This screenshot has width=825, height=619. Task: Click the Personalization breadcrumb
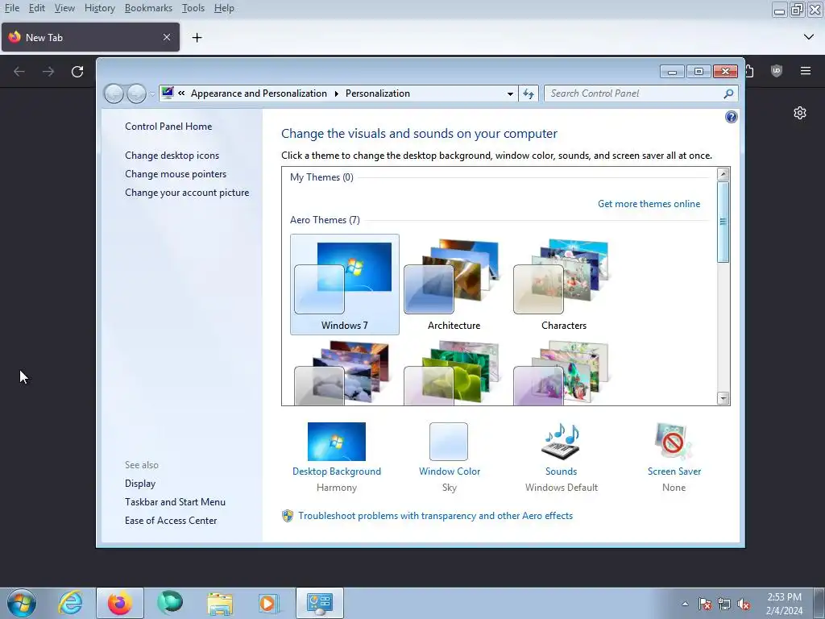tap(378, 93)
